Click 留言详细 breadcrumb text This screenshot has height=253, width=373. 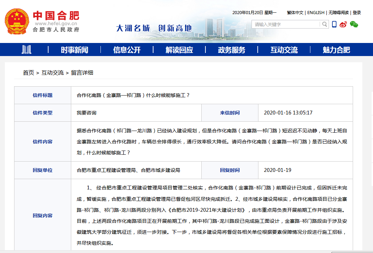(82, 73)
